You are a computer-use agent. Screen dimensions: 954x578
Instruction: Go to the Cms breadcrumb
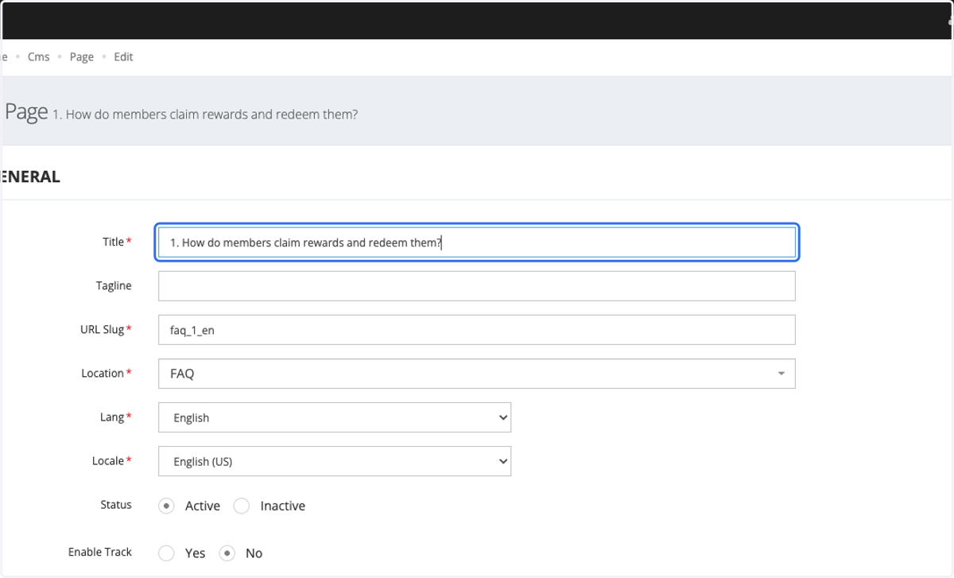pyautogui.click(x=38, y=57)
